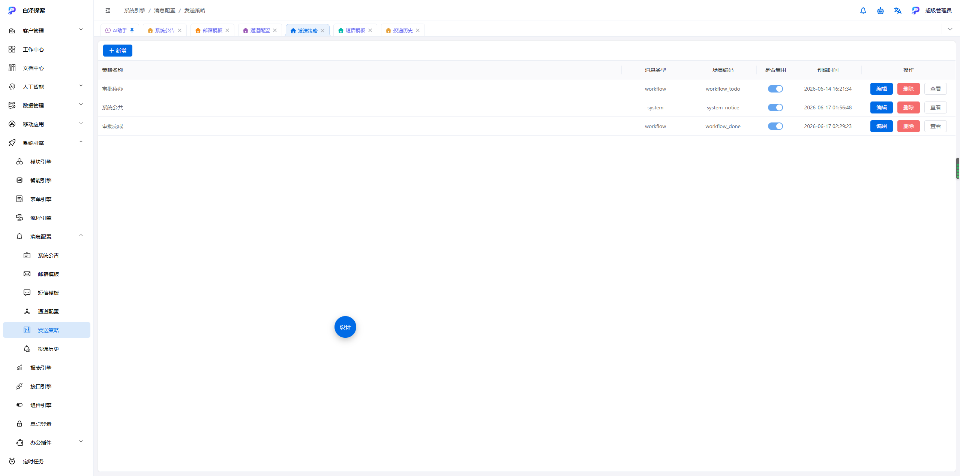Open 报表引擎 in the sidebar
960x476 pixels.
pos(46,367)
